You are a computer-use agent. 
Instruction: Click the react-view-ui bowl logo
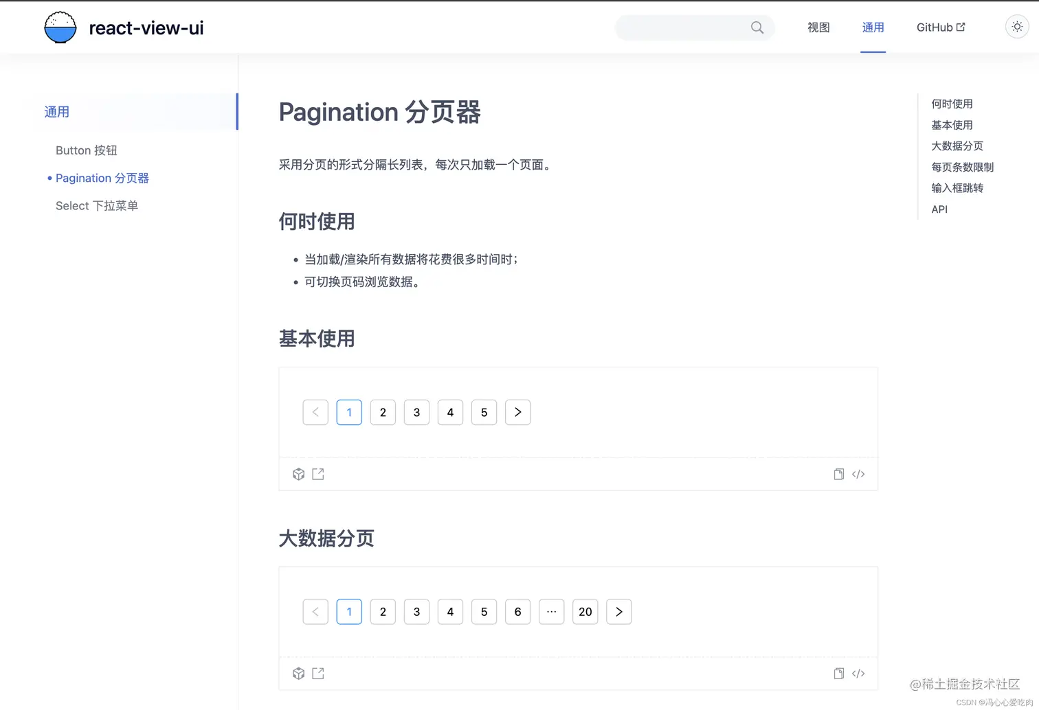tap(60, 27)
